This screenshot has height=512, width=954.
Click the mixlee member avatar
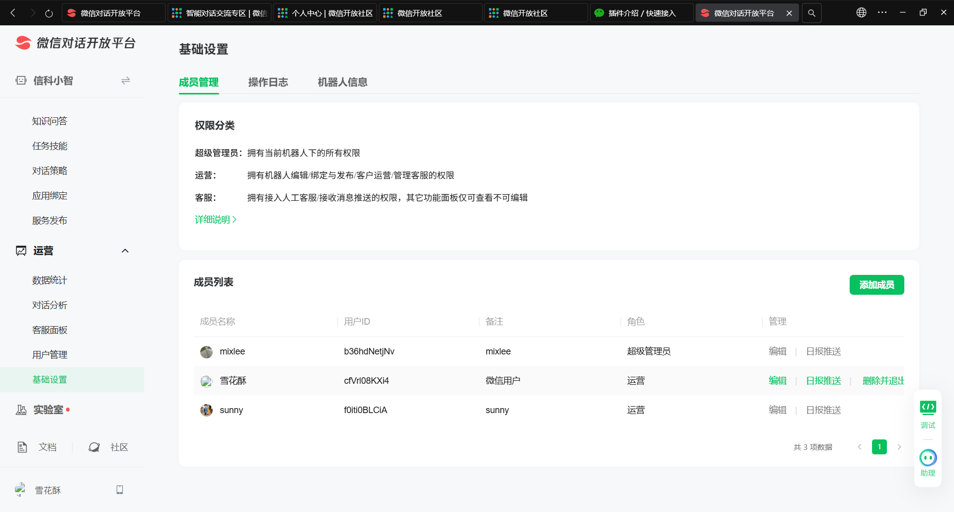[206, 352]
